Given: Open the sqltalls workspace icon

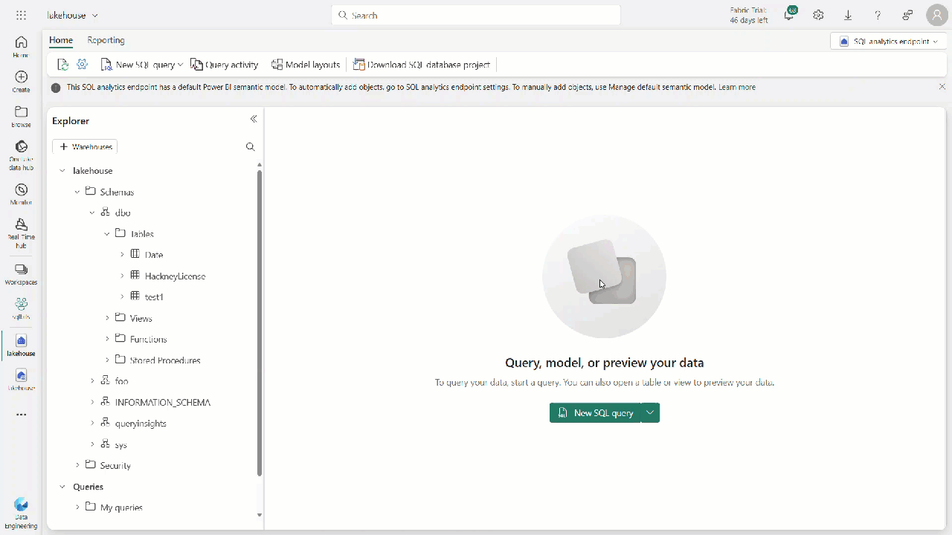Looking at the screenshot, I should 21,308.
